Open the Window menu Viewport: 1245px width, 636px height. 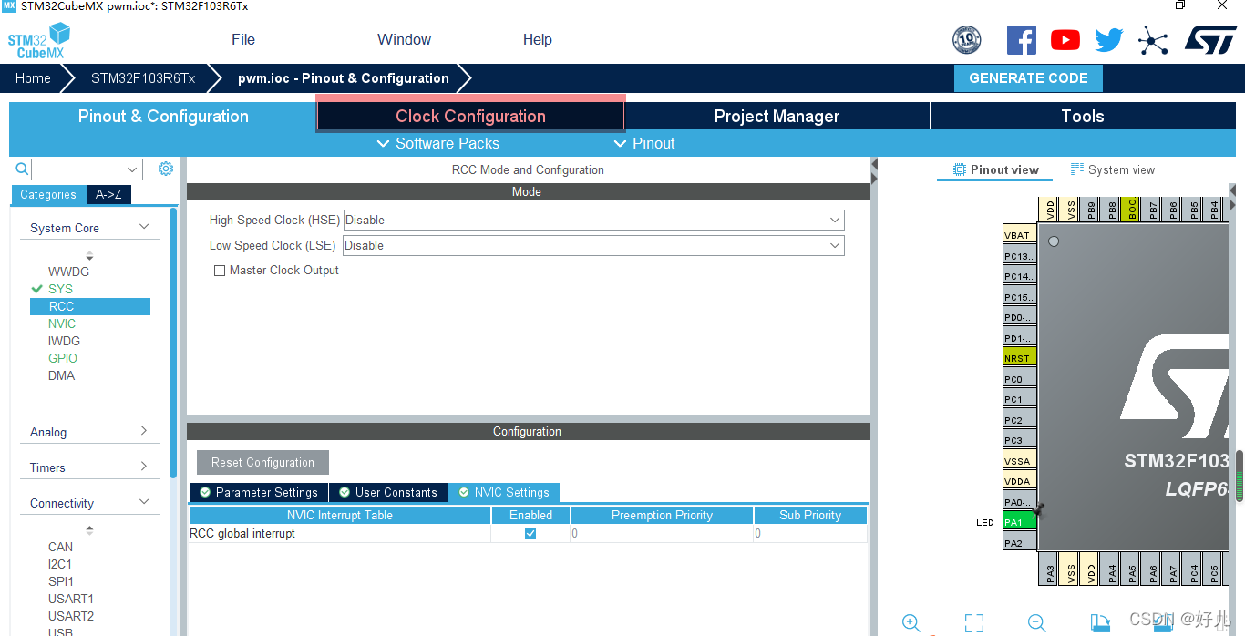point(405,39)
